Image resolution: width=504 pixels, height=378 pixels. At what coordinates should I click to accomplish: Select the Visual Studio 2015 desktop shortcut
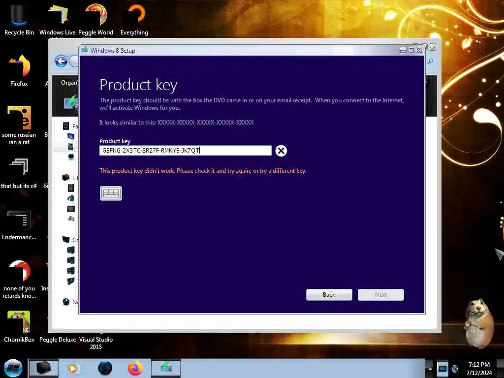(96, 343)
